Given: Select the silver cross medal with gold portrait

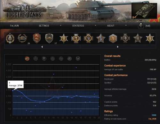Looking at the screenshot, I should point(76,38).
